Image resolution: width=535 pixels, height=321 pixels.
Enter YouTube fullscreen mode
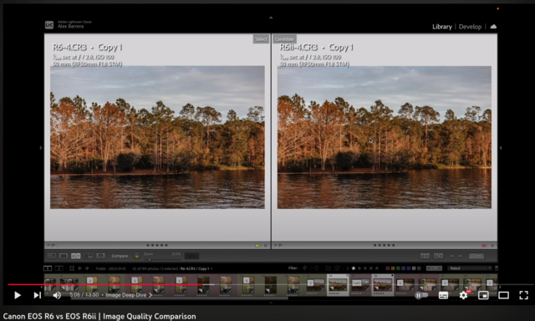click(524, 295)
